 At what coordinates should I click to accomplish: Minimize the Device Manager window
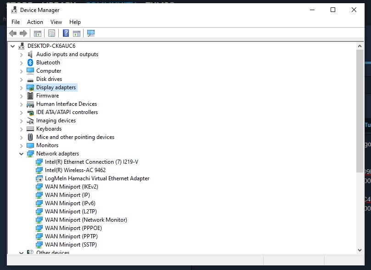point(312,10)
